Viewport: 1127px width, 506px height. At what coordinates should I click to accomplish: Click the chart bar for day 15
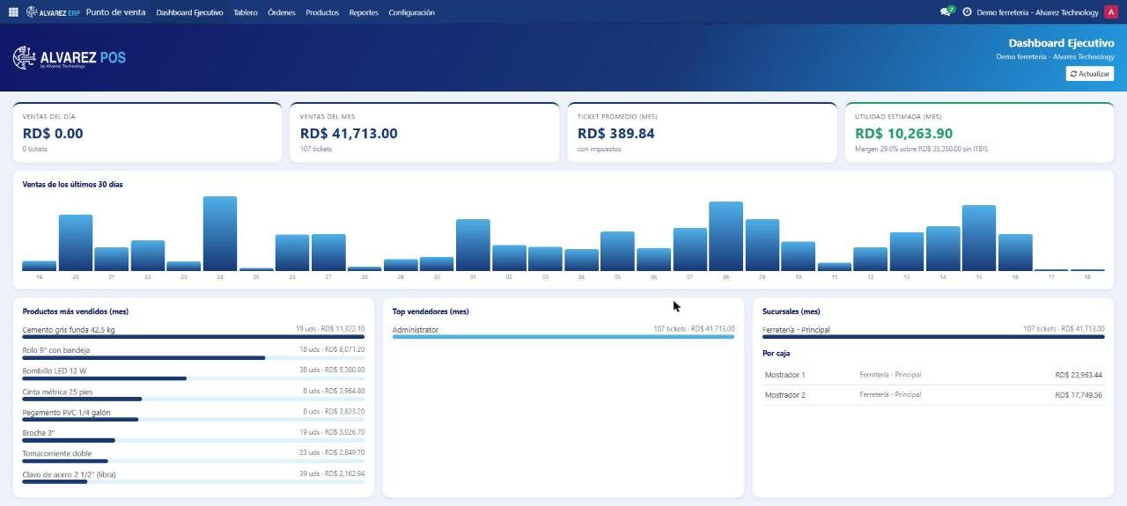[x=979, y=238]
